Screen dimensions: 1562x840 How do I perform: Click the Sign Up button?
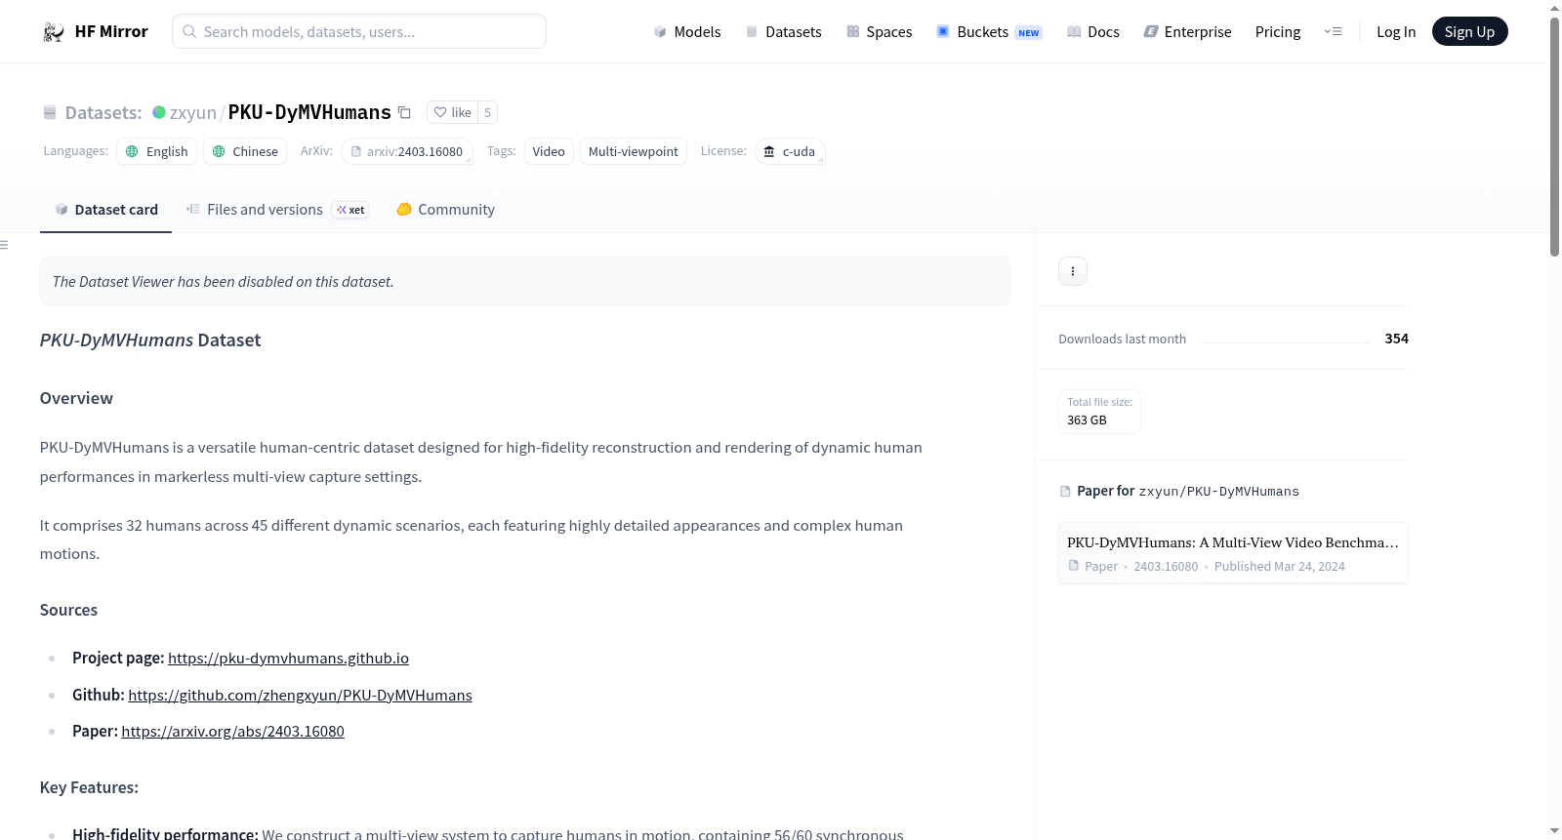tap(1469, 32)
